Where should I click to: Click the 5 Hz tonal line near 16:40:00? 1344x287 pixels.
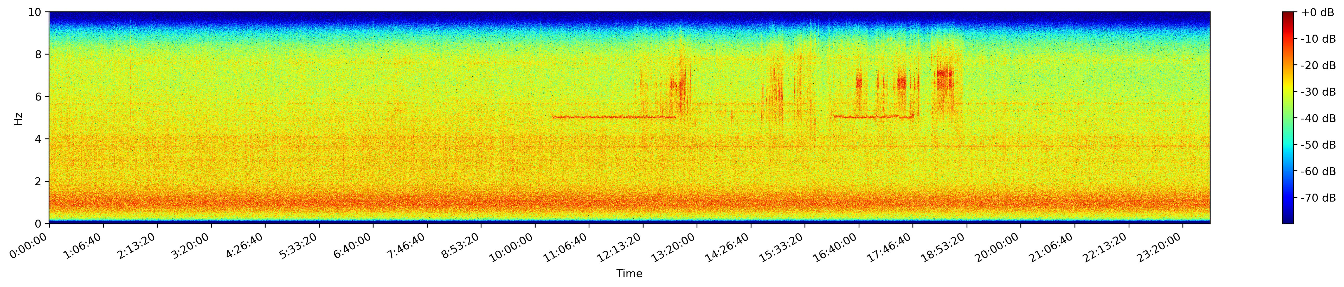coord(859,117)
